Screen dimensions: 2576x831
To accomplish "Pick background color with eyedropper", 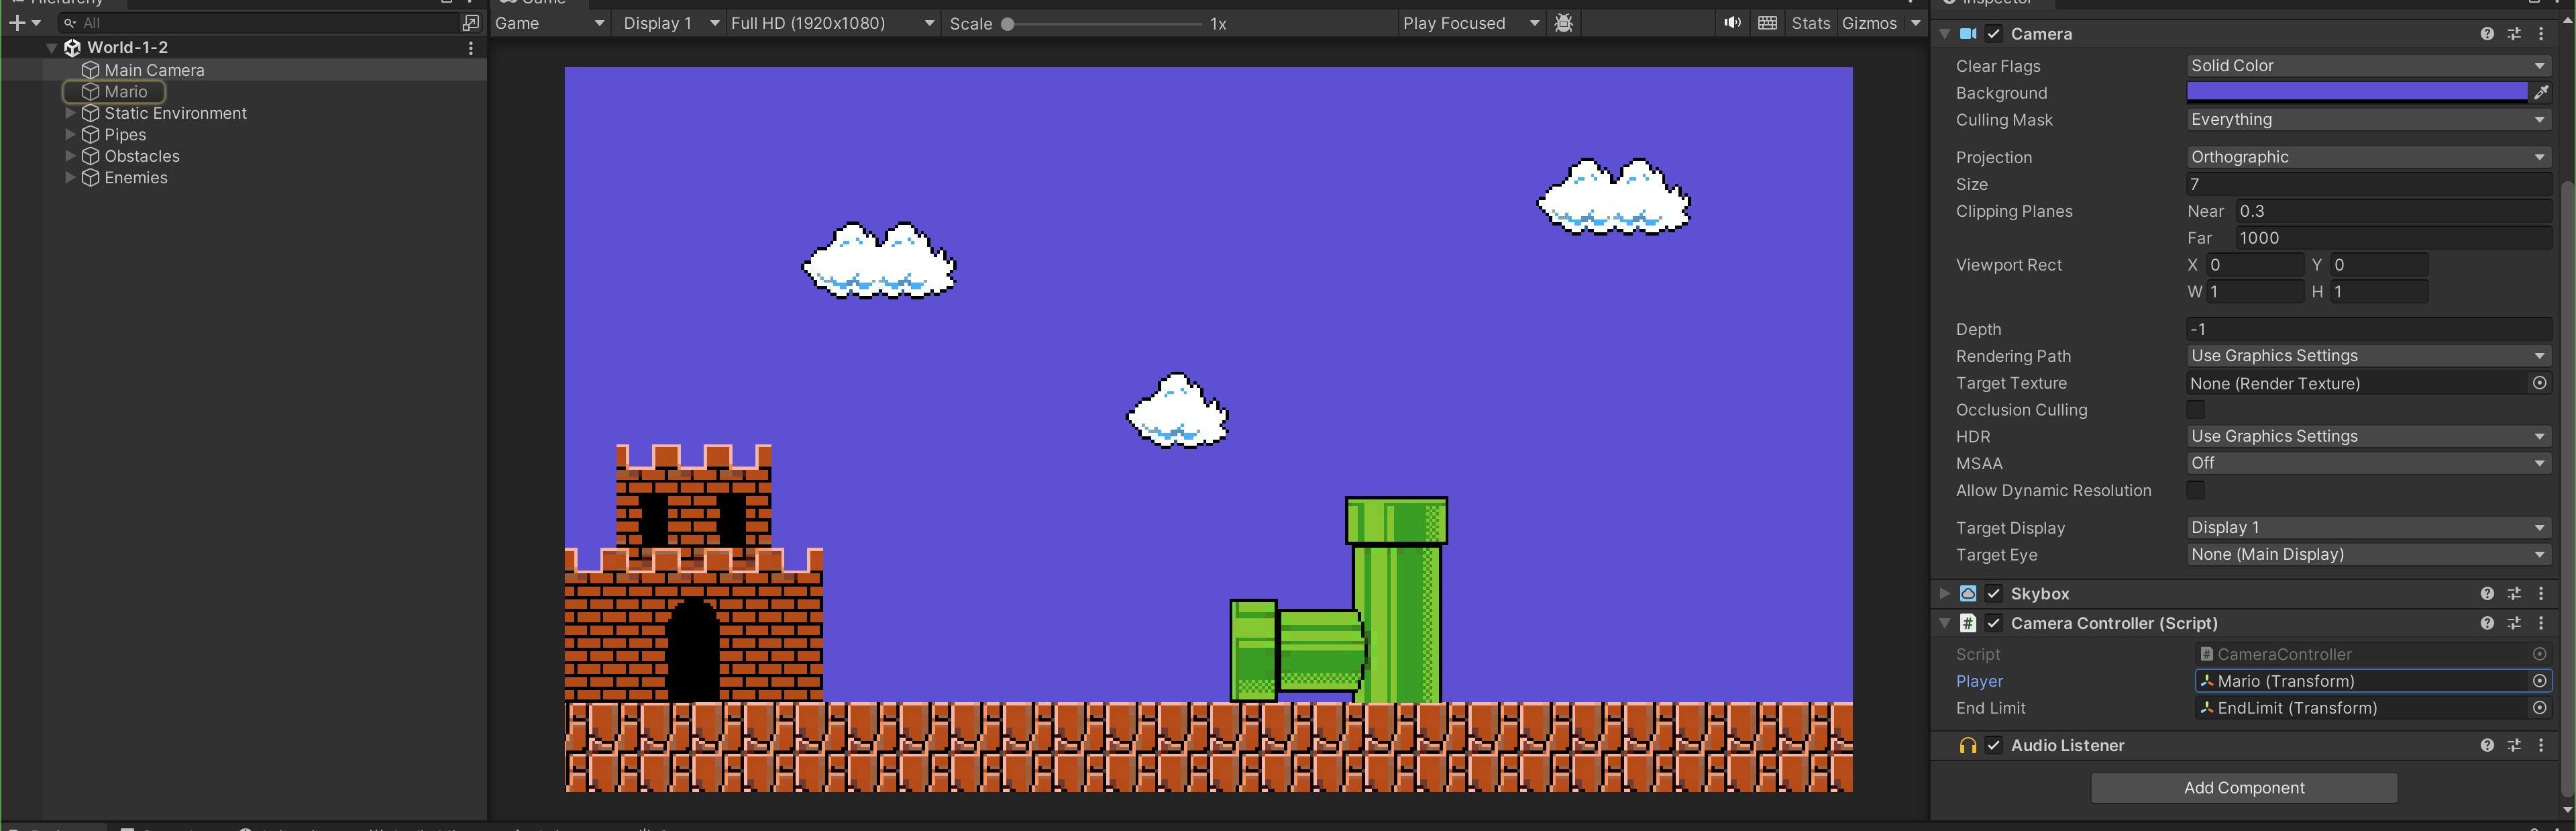I will pos(2541,92).
